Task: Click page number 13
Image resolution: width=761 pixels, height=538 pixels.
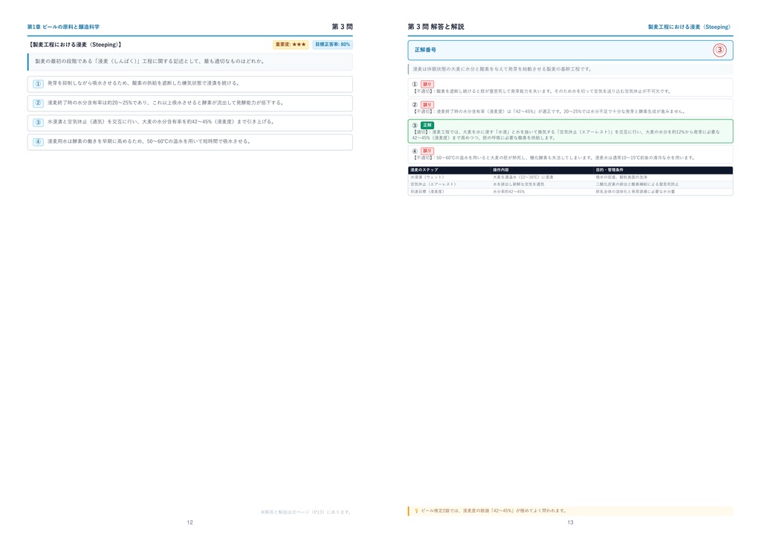Action: coord(570,522)
